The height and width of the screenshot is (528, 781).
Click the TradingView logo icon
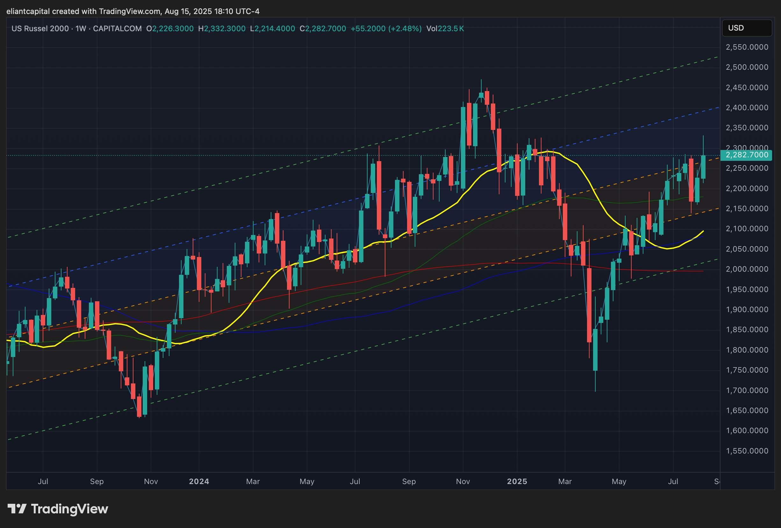[17, 509]
